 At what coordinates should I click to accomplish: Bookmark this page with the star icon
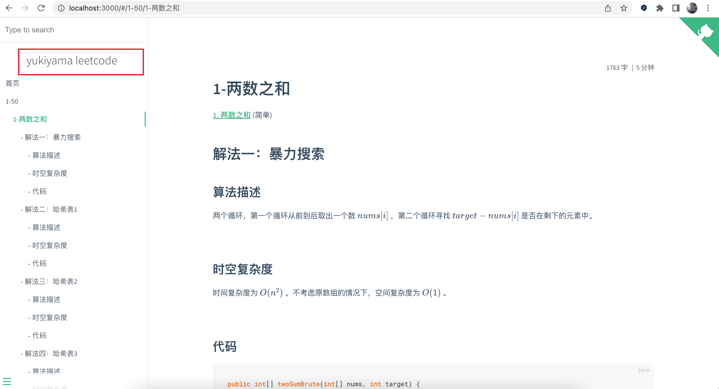[624, 8]
